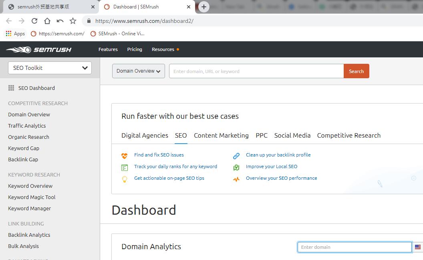The image size is (423, 260).
Task: Expand the Domain Overview search type dropdown
Action: (138, 71)
